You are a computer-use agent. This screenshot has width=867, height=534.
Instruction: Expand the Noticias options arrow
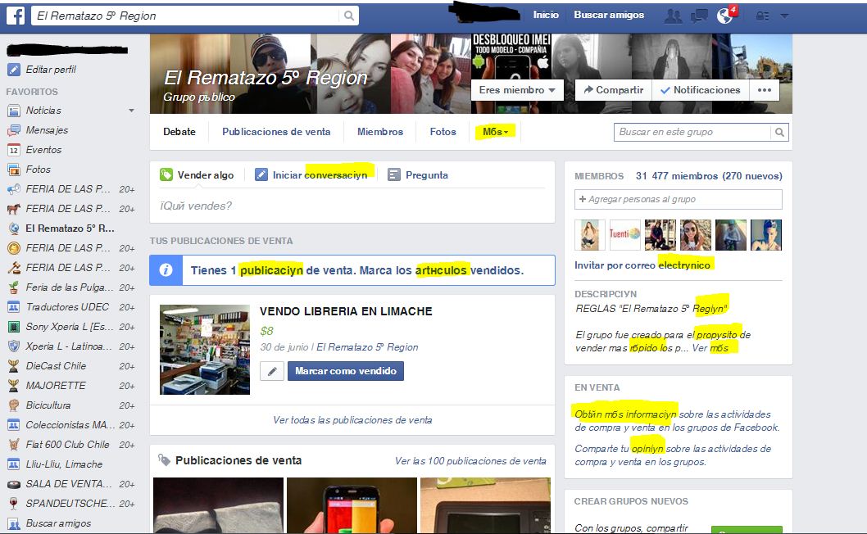pyautogui.click(x=132, y=111)
